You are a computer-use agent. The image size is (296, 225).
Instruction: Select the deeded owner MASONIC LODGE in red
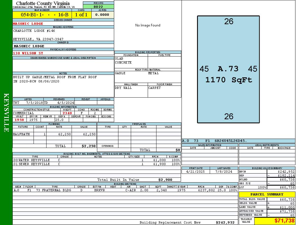click(28, 24)
